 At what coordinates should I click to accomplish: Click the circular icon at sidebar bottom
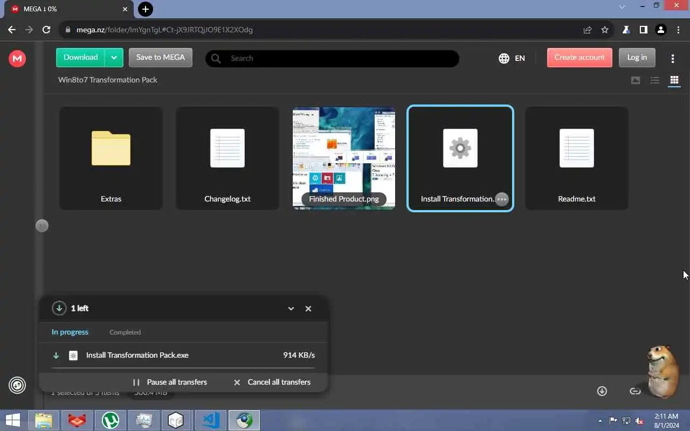17,385
